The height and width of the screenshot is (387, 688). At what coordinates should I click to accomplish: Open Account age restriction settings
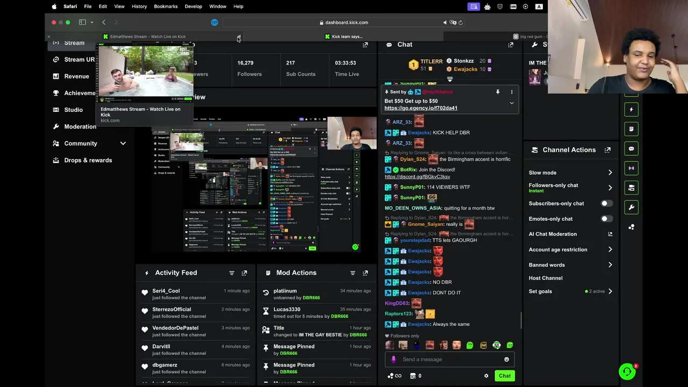tap(570, 249)
